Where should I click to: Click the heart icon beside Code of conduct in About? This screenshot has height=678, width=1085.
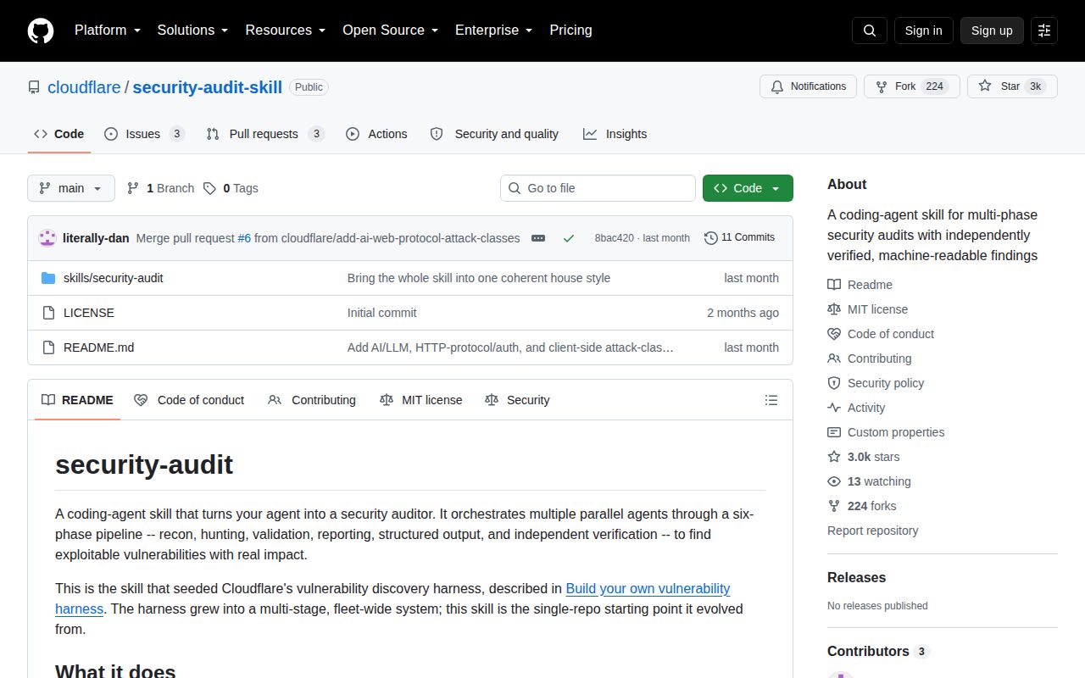coord(834,334)
